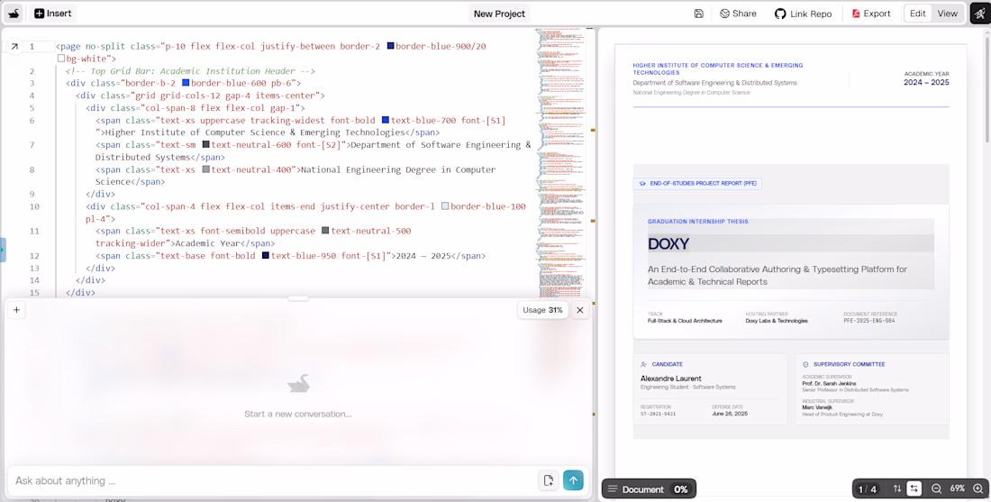Click the 0% document progress badge
This screenshot has height=502, width=991.
(681, 488)
